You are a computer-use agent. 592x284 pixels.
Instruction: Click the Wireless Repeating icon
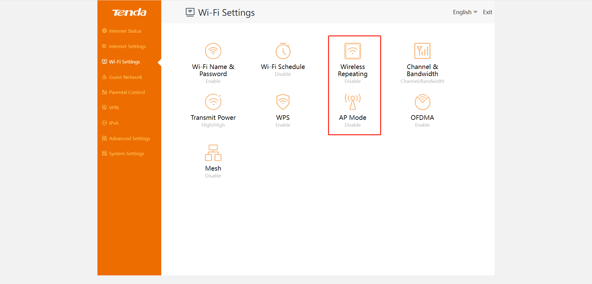click(x=352, y=51)
